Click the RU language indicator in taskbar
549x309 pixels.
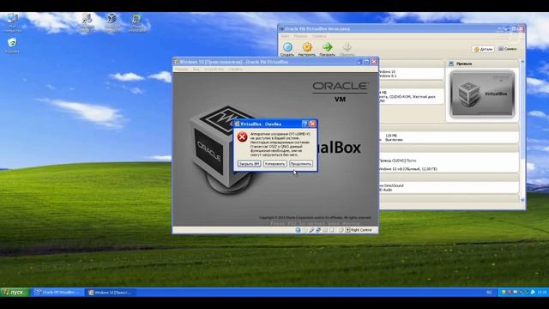click(x=490, y=292)
